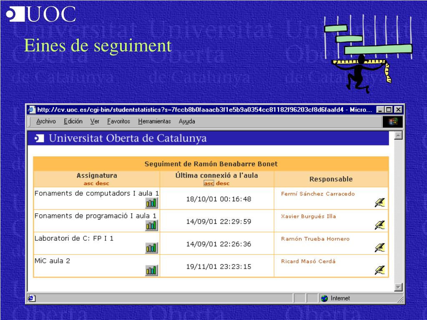Select 'Fonaments de computadors I aula 1' text
Viewport: 427px width, 320px height.
click(x=97, y=193)
